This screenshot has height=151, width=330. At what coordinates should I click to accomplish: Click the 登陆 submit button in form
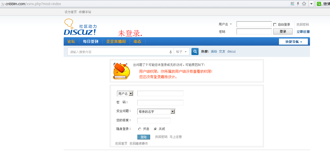tap(144, 137)
